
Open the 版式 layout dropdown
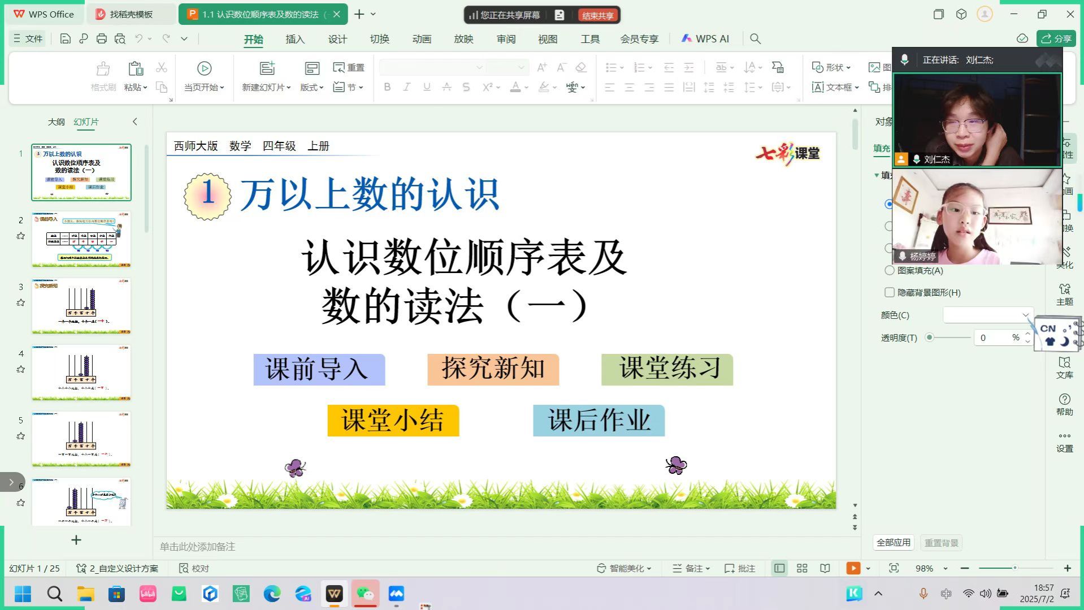[312, 87]
